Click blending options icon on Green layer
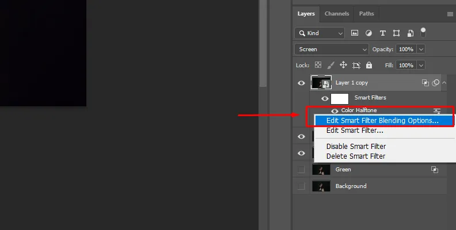This screenshot has height=230, width=456. [435, 170]
